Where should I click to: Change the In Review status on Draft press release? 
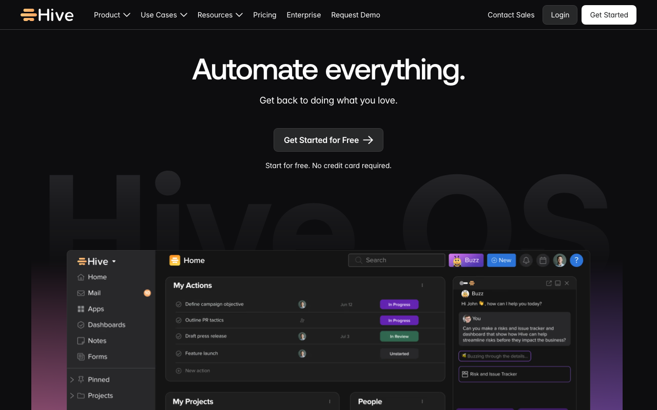click(x=399, y=337)
